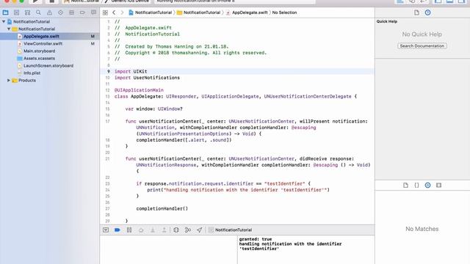Select the Products folder row
Image resolution: width=470 pixels, height=264 pixels.
click(49, 80)
